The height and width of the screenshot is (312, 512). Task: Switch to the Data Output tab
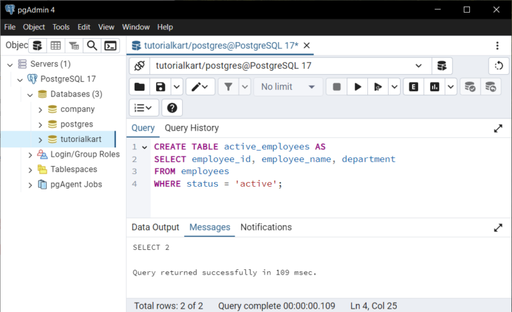[155, 227]
